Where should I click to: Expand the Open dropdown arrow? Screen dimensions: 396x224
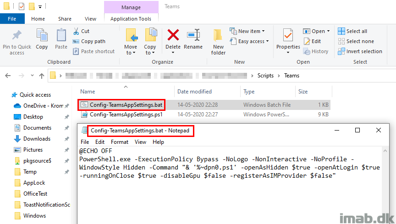(x=328, y=31)
